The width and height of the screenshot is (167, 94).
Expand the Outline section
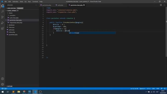[x=10, y=86]
